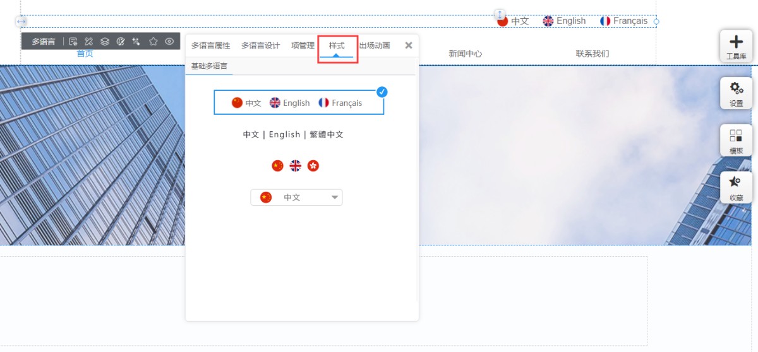Expand the 中文 dropdown style arrow

[335, 197]
